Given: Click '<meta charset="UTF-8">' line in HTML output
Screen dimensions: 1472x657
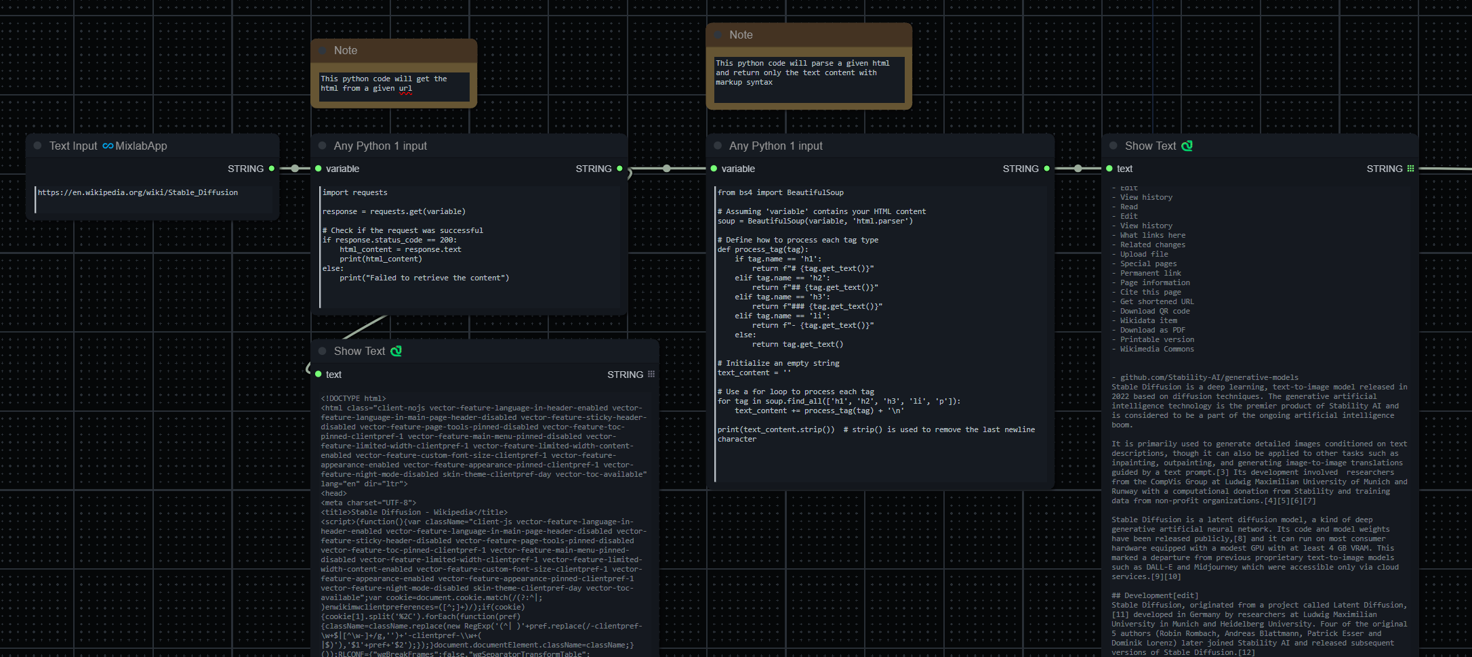Looking at the screenshot, I should point(369,503).
